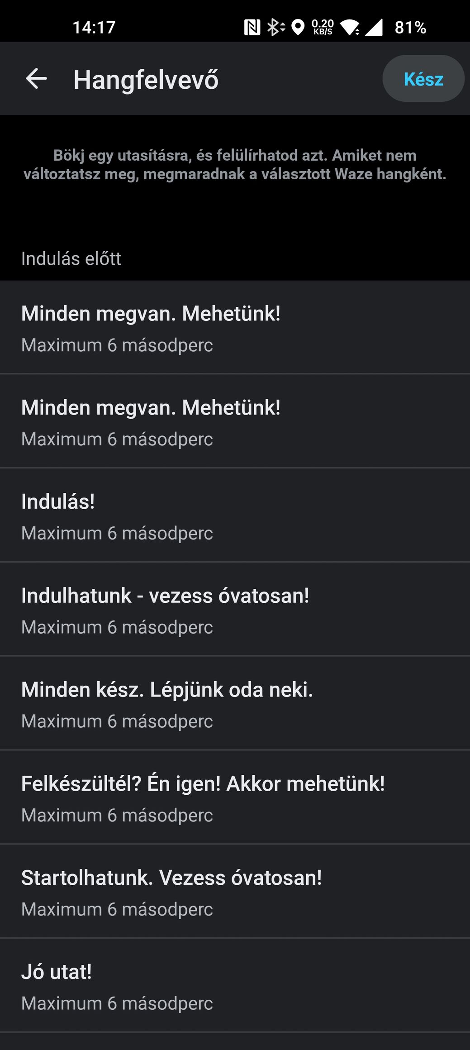Tap the location pin status icon
This screenshot has height=1050, width=470.
[298, 28]
